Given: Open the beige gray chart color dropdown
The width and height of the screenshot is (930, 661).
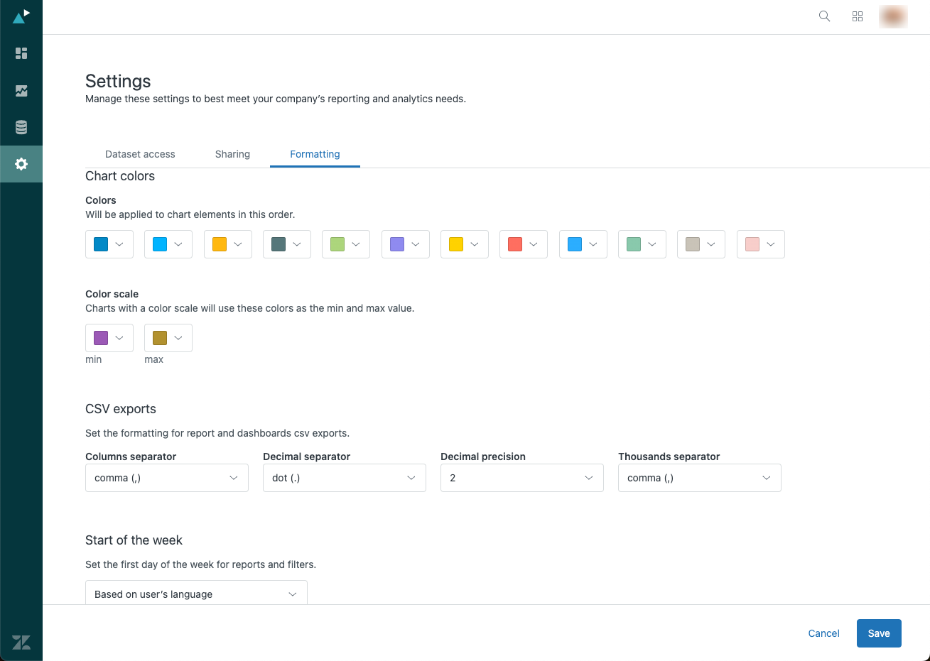Looking at the screenshot, I should point(701,244).
